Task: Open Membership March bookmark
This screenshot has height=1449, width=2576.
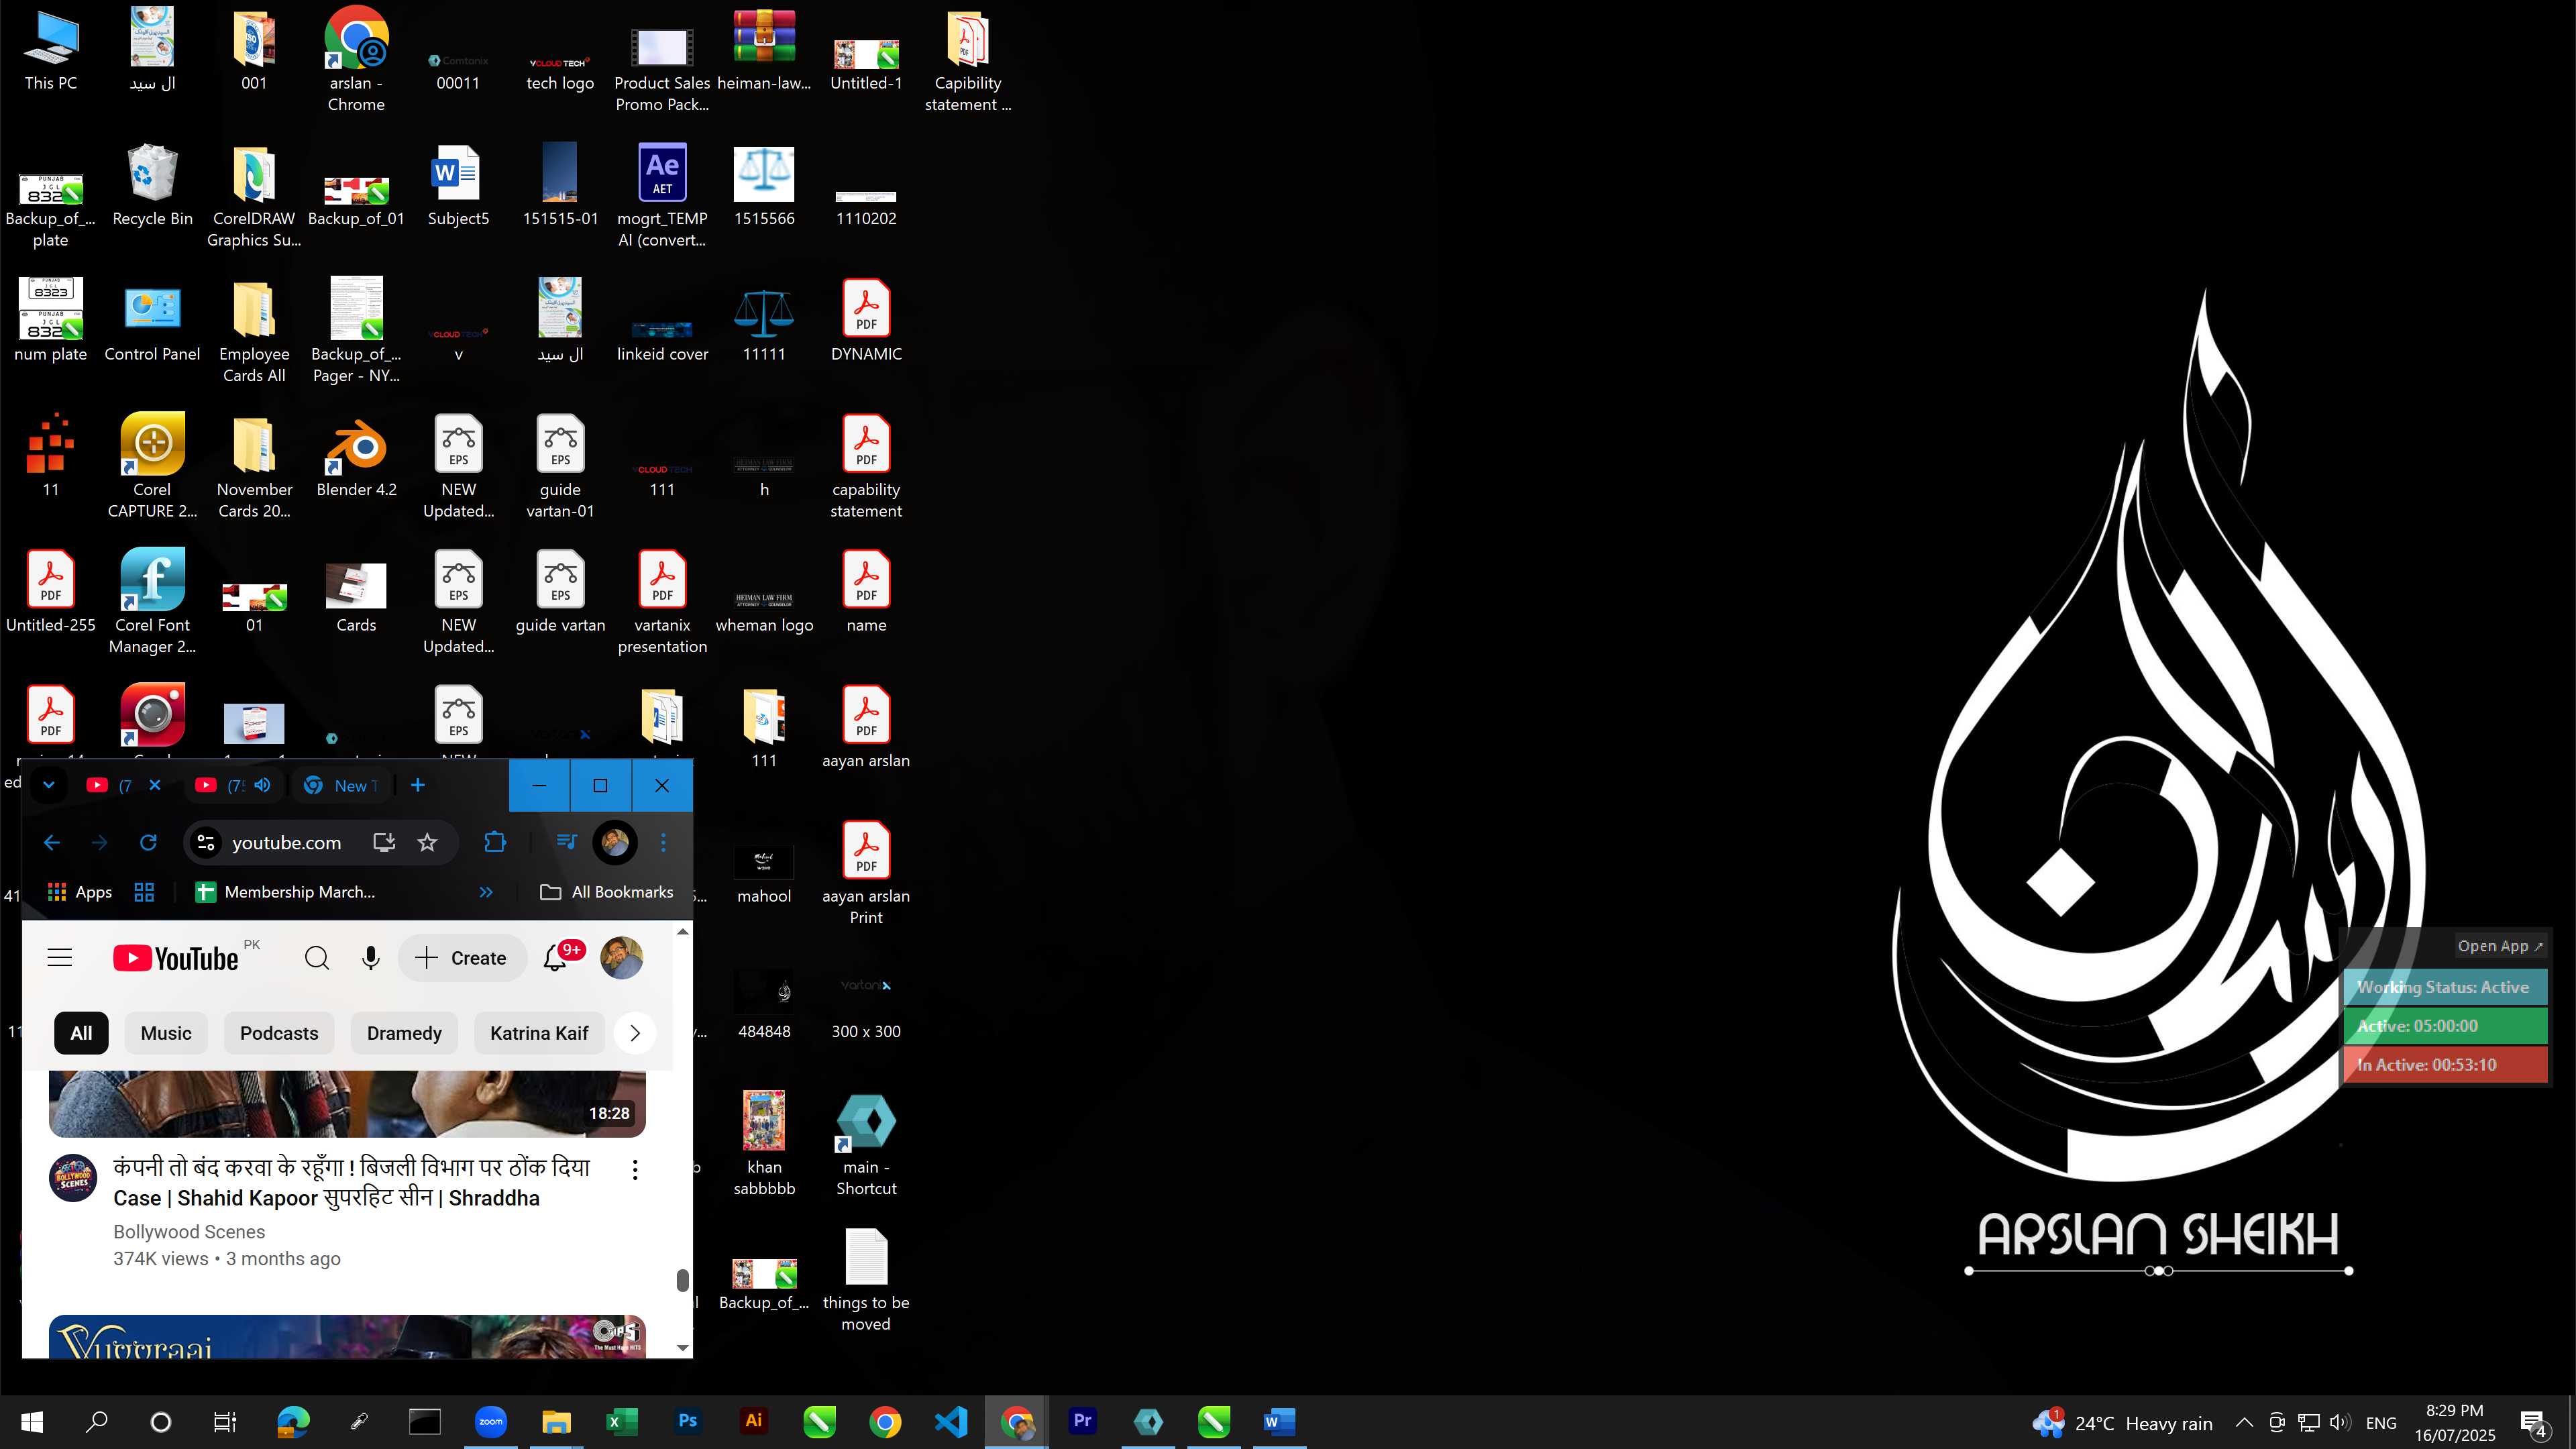Action: [285, 892]
